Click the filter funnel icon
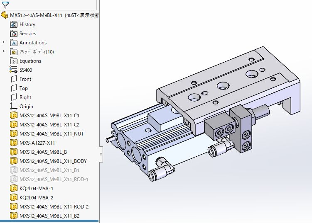312x223 pixels. [5, 5]
